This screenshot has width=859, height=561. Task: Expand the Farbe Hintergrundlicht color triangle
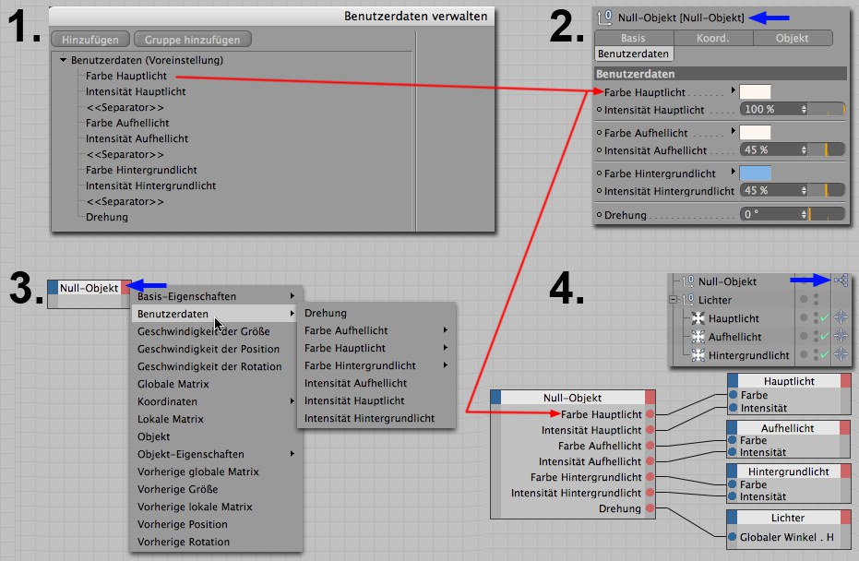(x=733, y=172)
